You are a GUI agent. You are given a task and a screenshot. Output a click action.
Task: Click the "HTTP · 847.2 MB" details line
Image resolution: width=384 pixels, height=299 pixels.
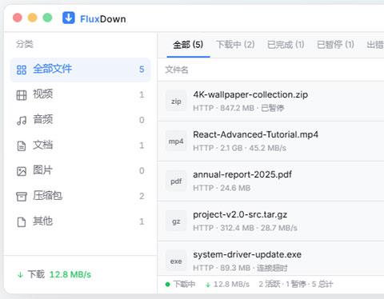pos(238,108)
